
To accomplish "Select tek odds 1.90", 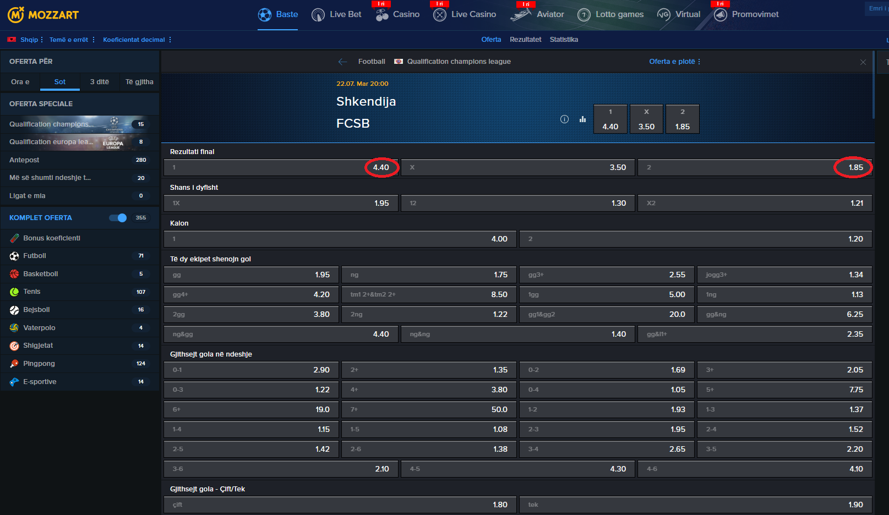I will tap(696, 505).
